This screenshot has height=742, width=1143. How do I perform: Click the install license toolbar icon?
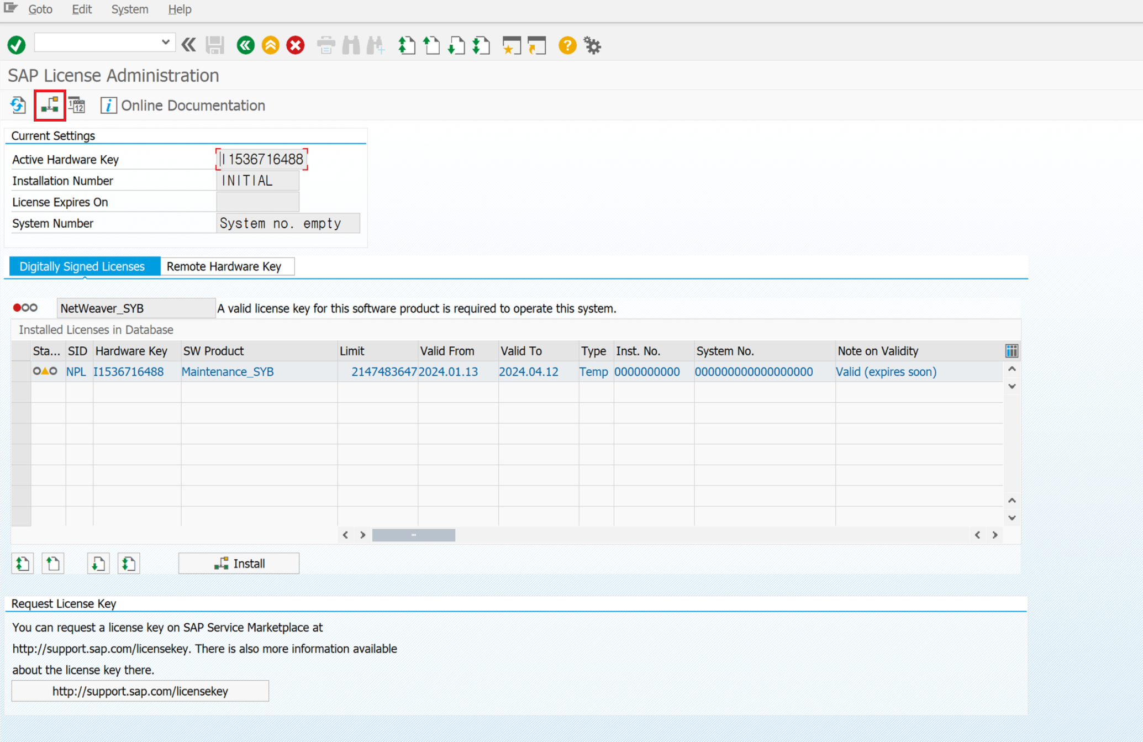[x=50, y=105]
